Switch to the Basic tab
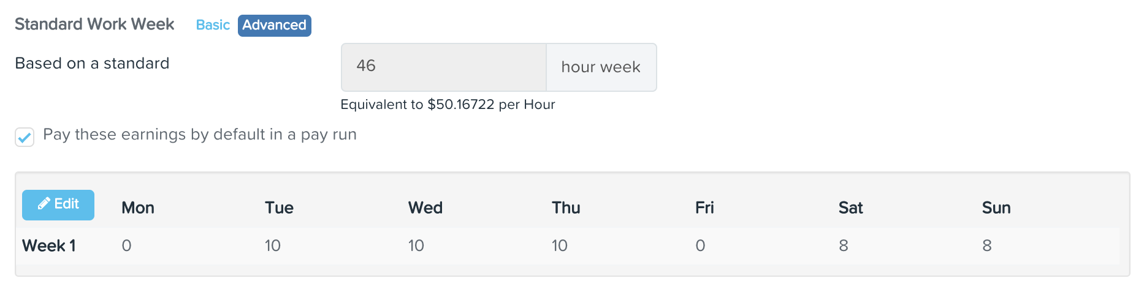 point(213,25)
